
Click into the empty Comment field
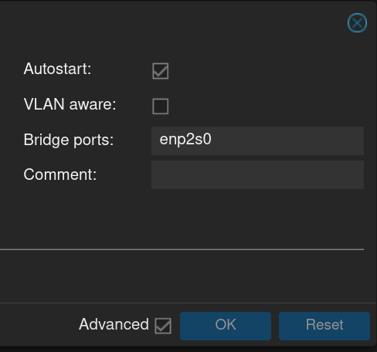[x=257, y=174]
